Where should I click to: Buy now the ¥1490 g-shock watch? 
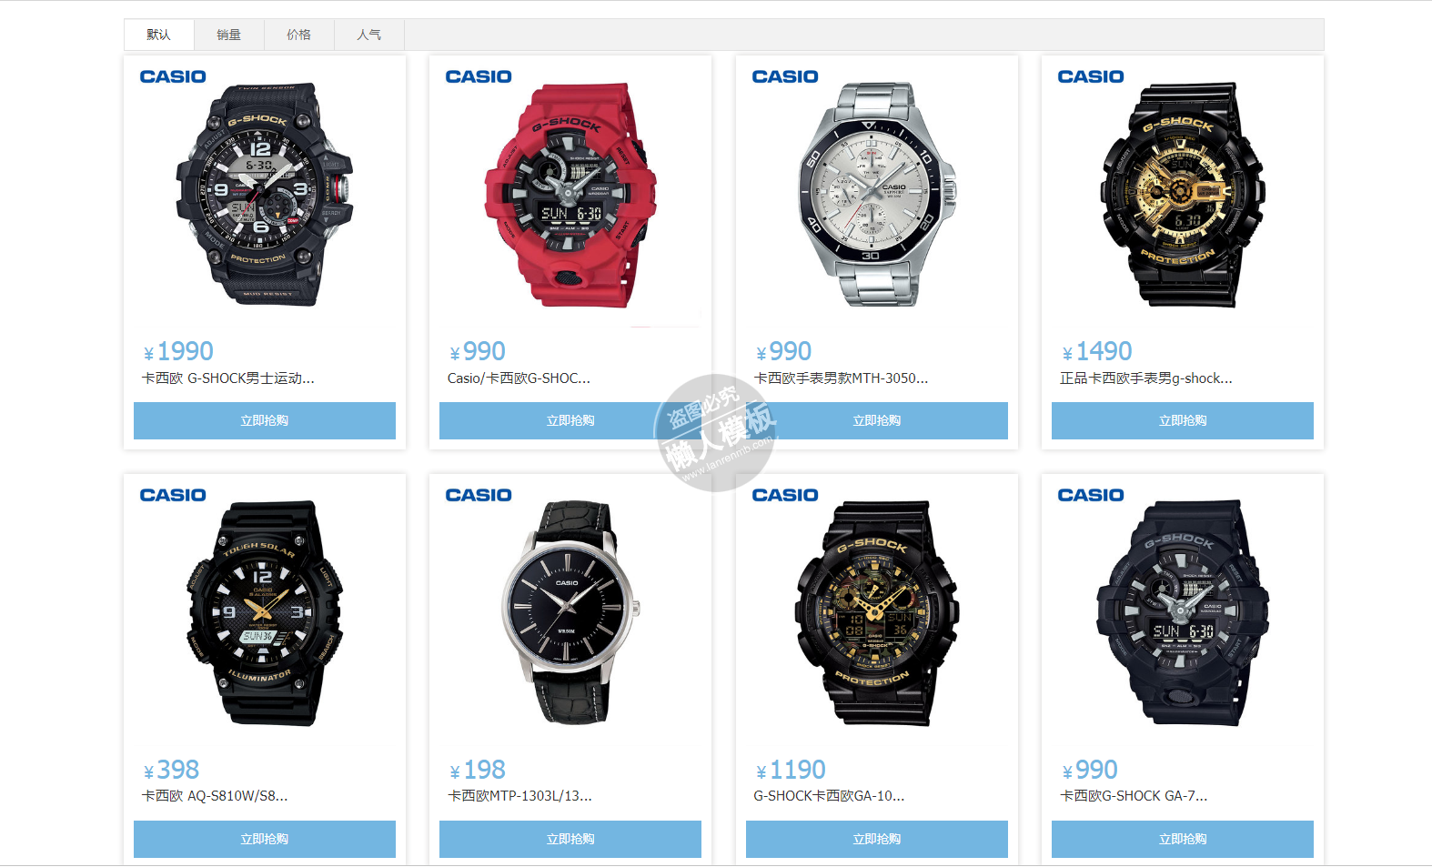(1183, 420)
